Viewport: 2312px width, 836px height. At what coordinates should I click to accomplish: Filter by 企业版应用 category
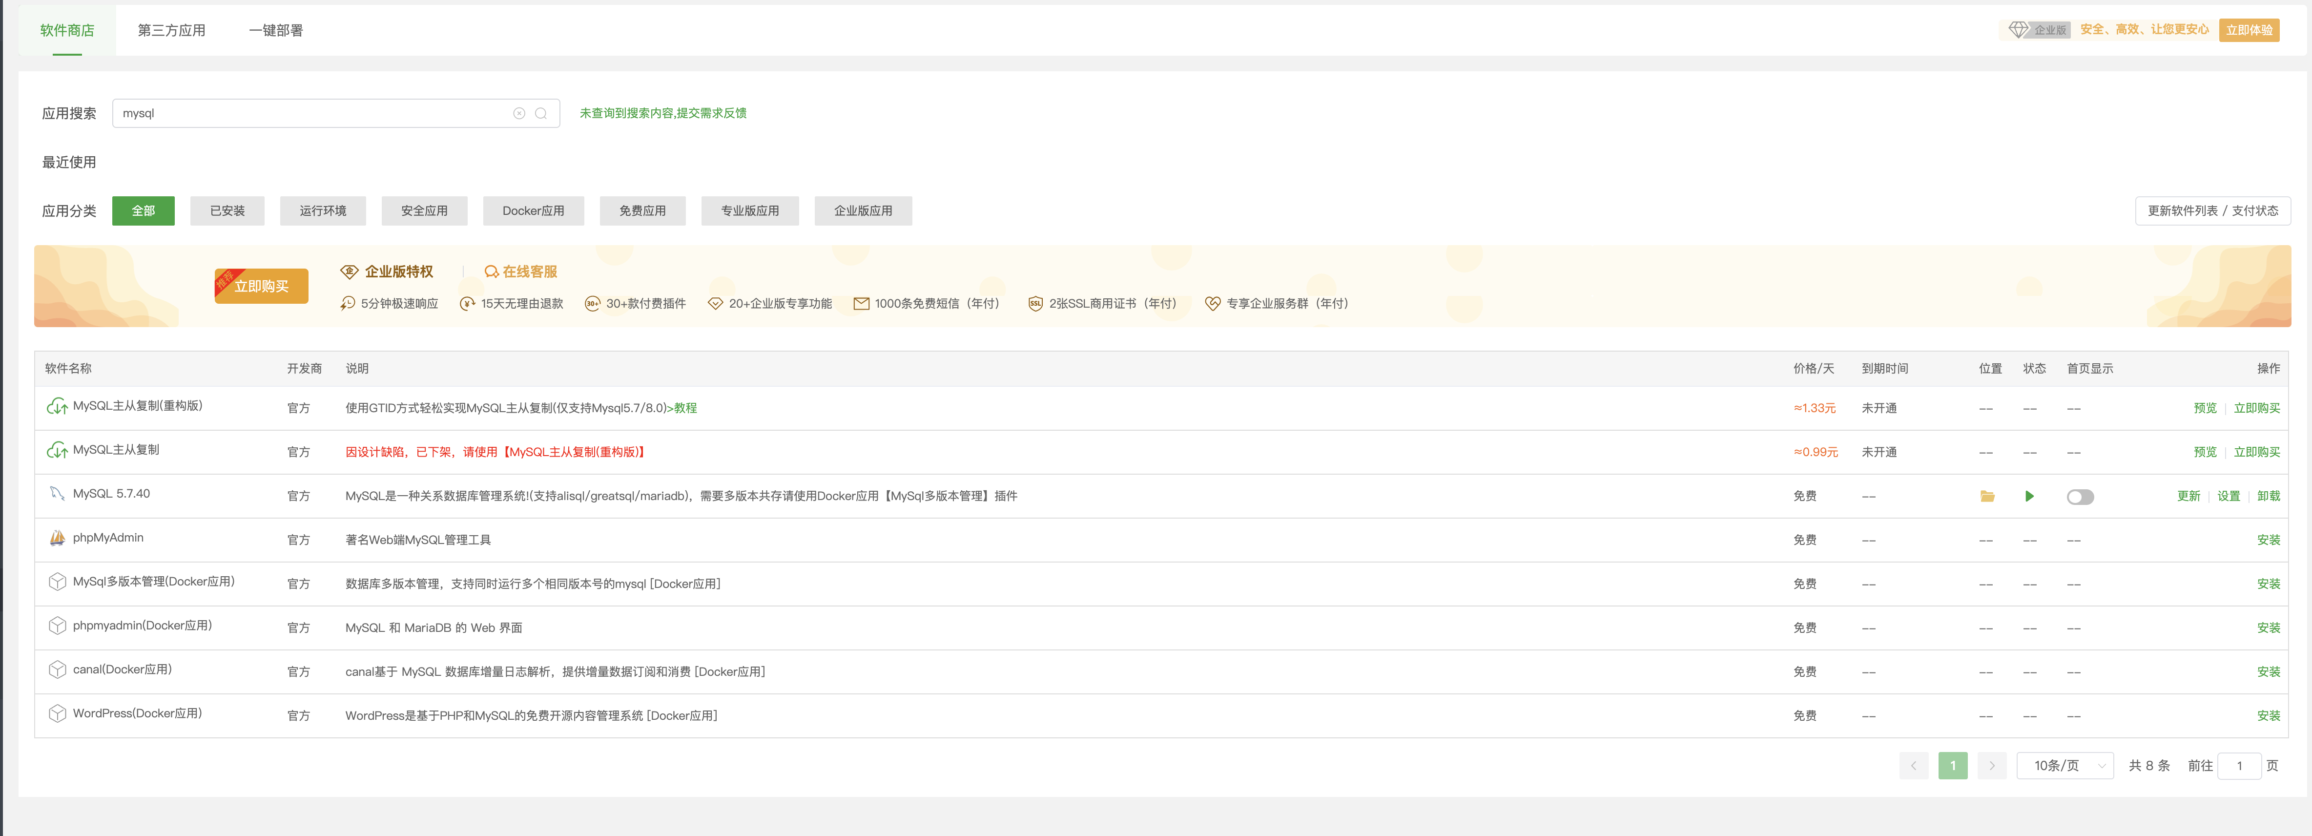[864, 211]
